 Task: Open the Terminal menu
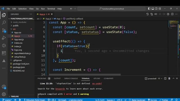[51, 9]
